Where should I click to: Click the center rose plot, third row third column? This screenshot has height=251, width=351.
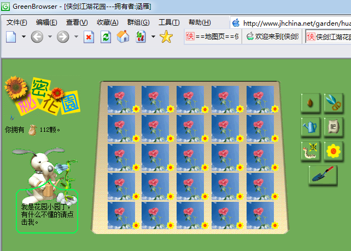(x=190, y=157)
